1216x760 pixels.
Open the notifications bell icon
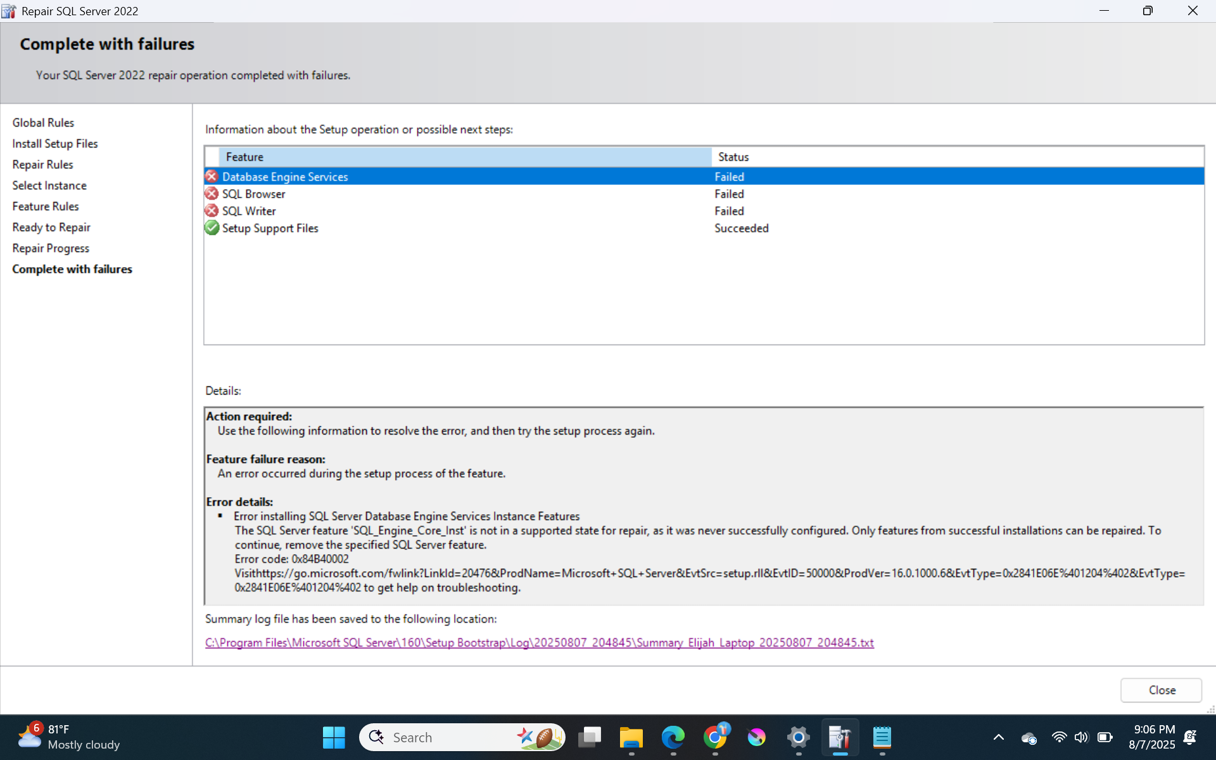tap(1190, 737)
